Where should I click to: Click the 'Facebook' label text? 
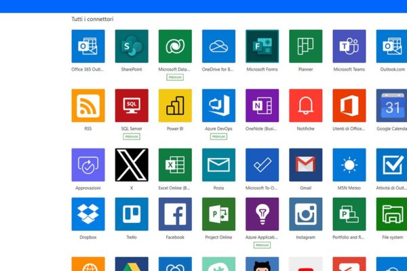pos(175,237)
